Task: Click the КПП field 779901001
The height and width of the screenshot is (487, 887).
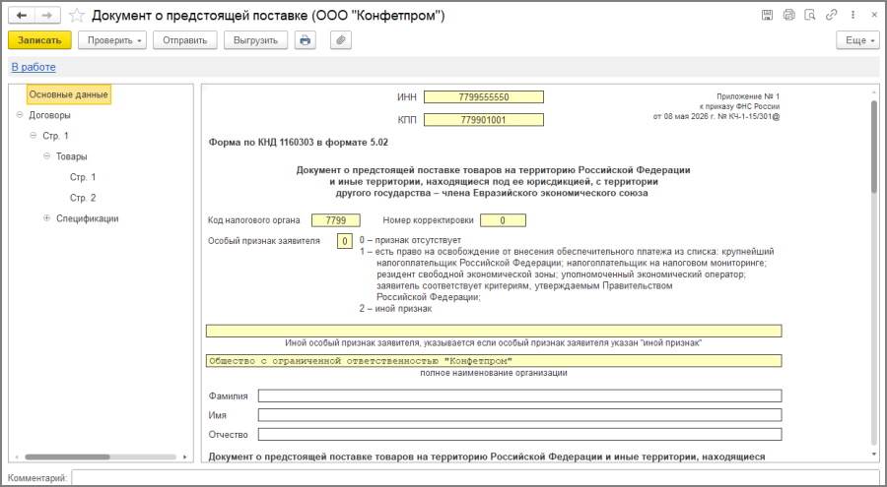Action: click(484, 120)
